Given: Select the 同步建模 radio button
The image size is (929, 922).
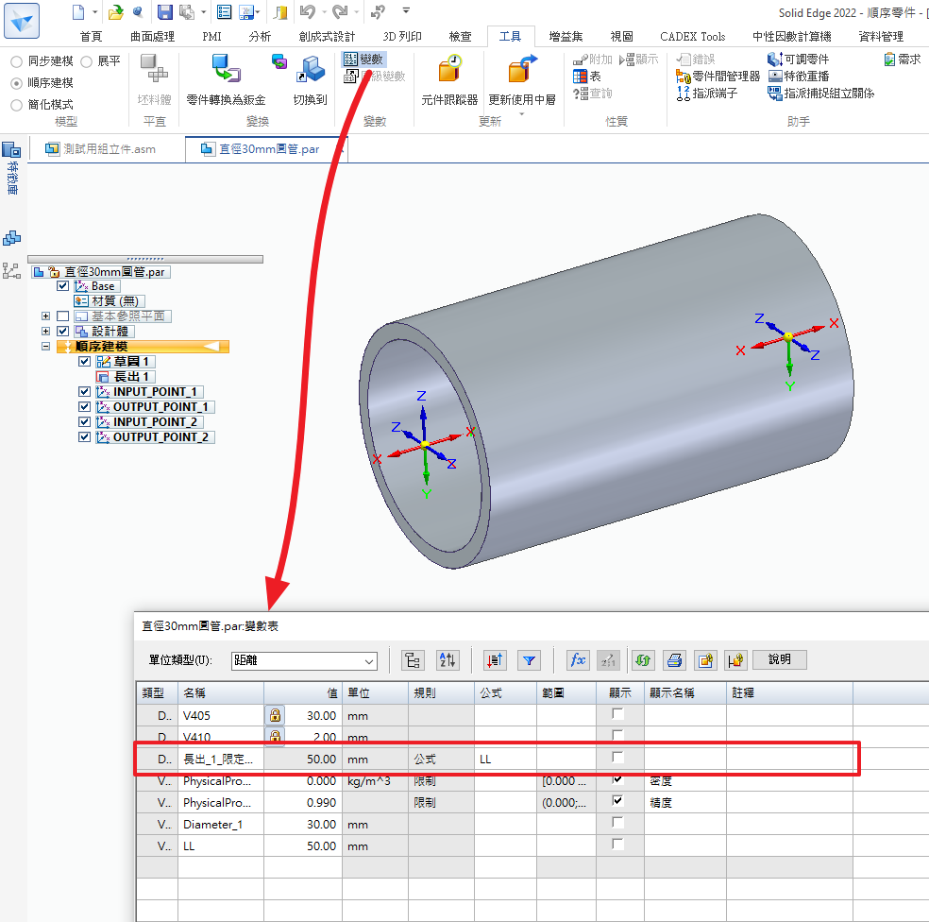Looking at the screenshot, I should click(x=17, y=61).
